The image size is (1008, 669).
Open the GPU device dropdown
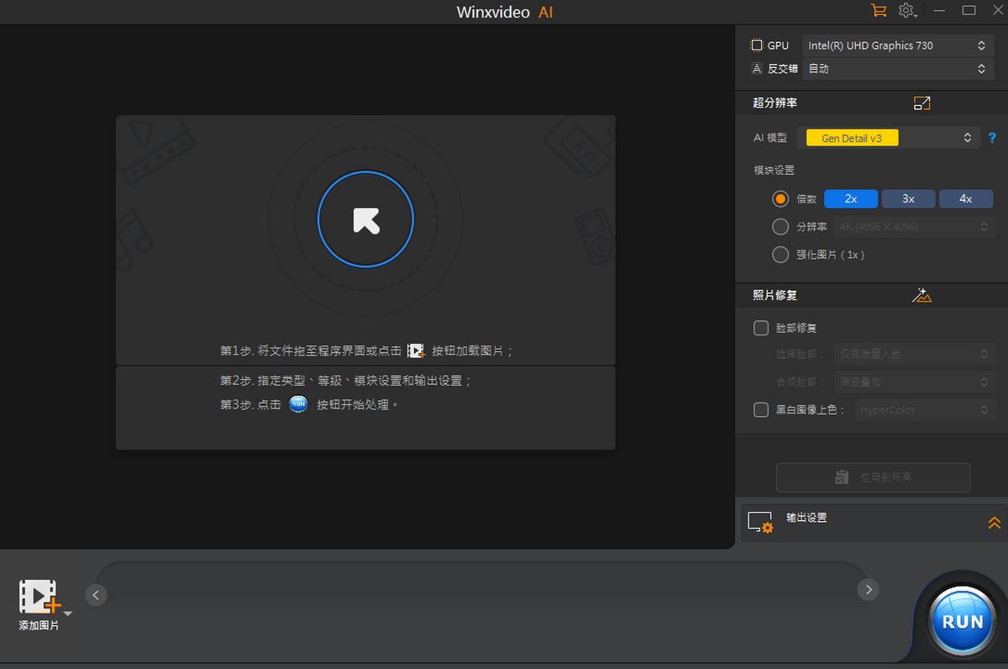click(x=897, y=45)
